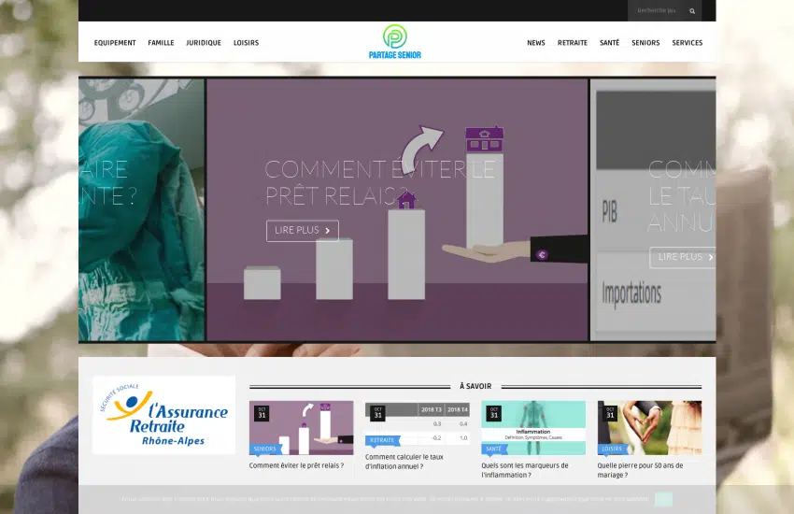Open article 'Comment éviter le prêt relais ?'

[x=296, y=465]
